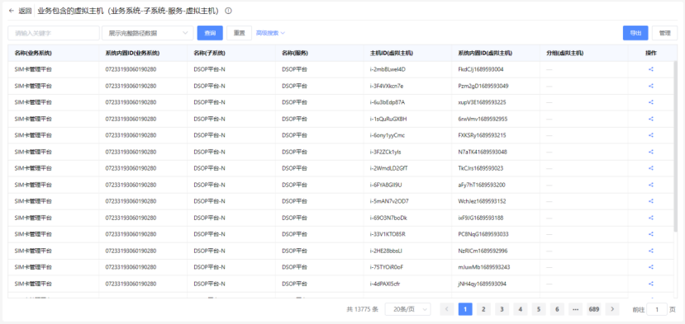Go to next page with right arrow

612,309
